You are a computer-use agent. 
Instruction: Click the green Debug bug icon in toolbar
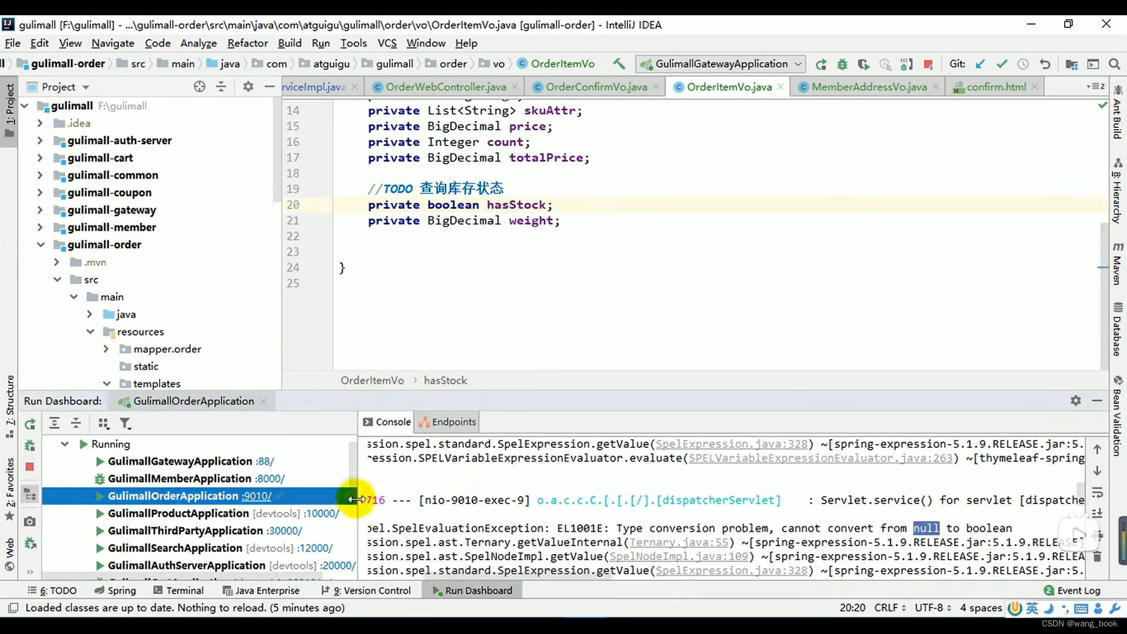point(842,64)
